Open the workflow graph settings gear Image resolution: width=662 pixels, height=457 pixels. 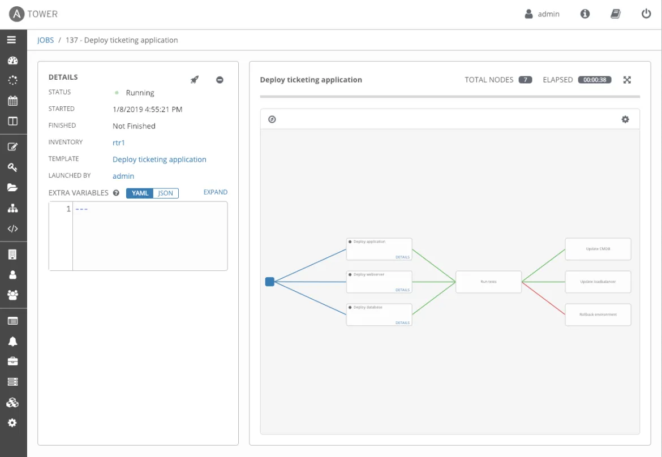click(x=625, y=119)
